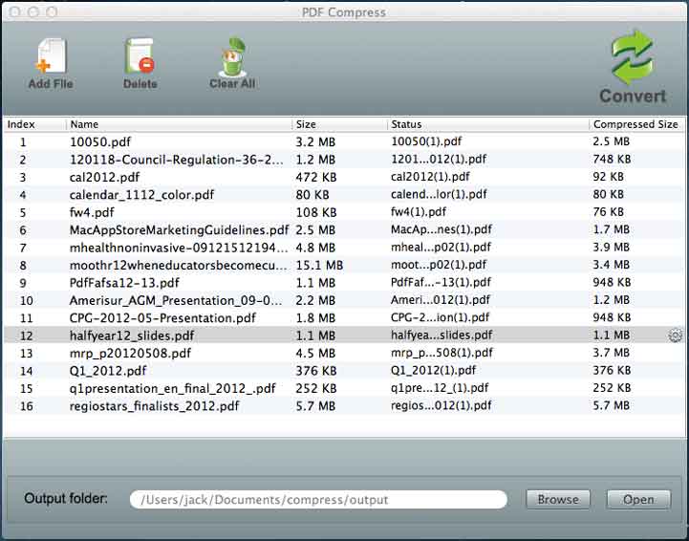Select Q1_2012.pdf in the list
This screenshot has width=689, height=541.
(x=344, y=371)
